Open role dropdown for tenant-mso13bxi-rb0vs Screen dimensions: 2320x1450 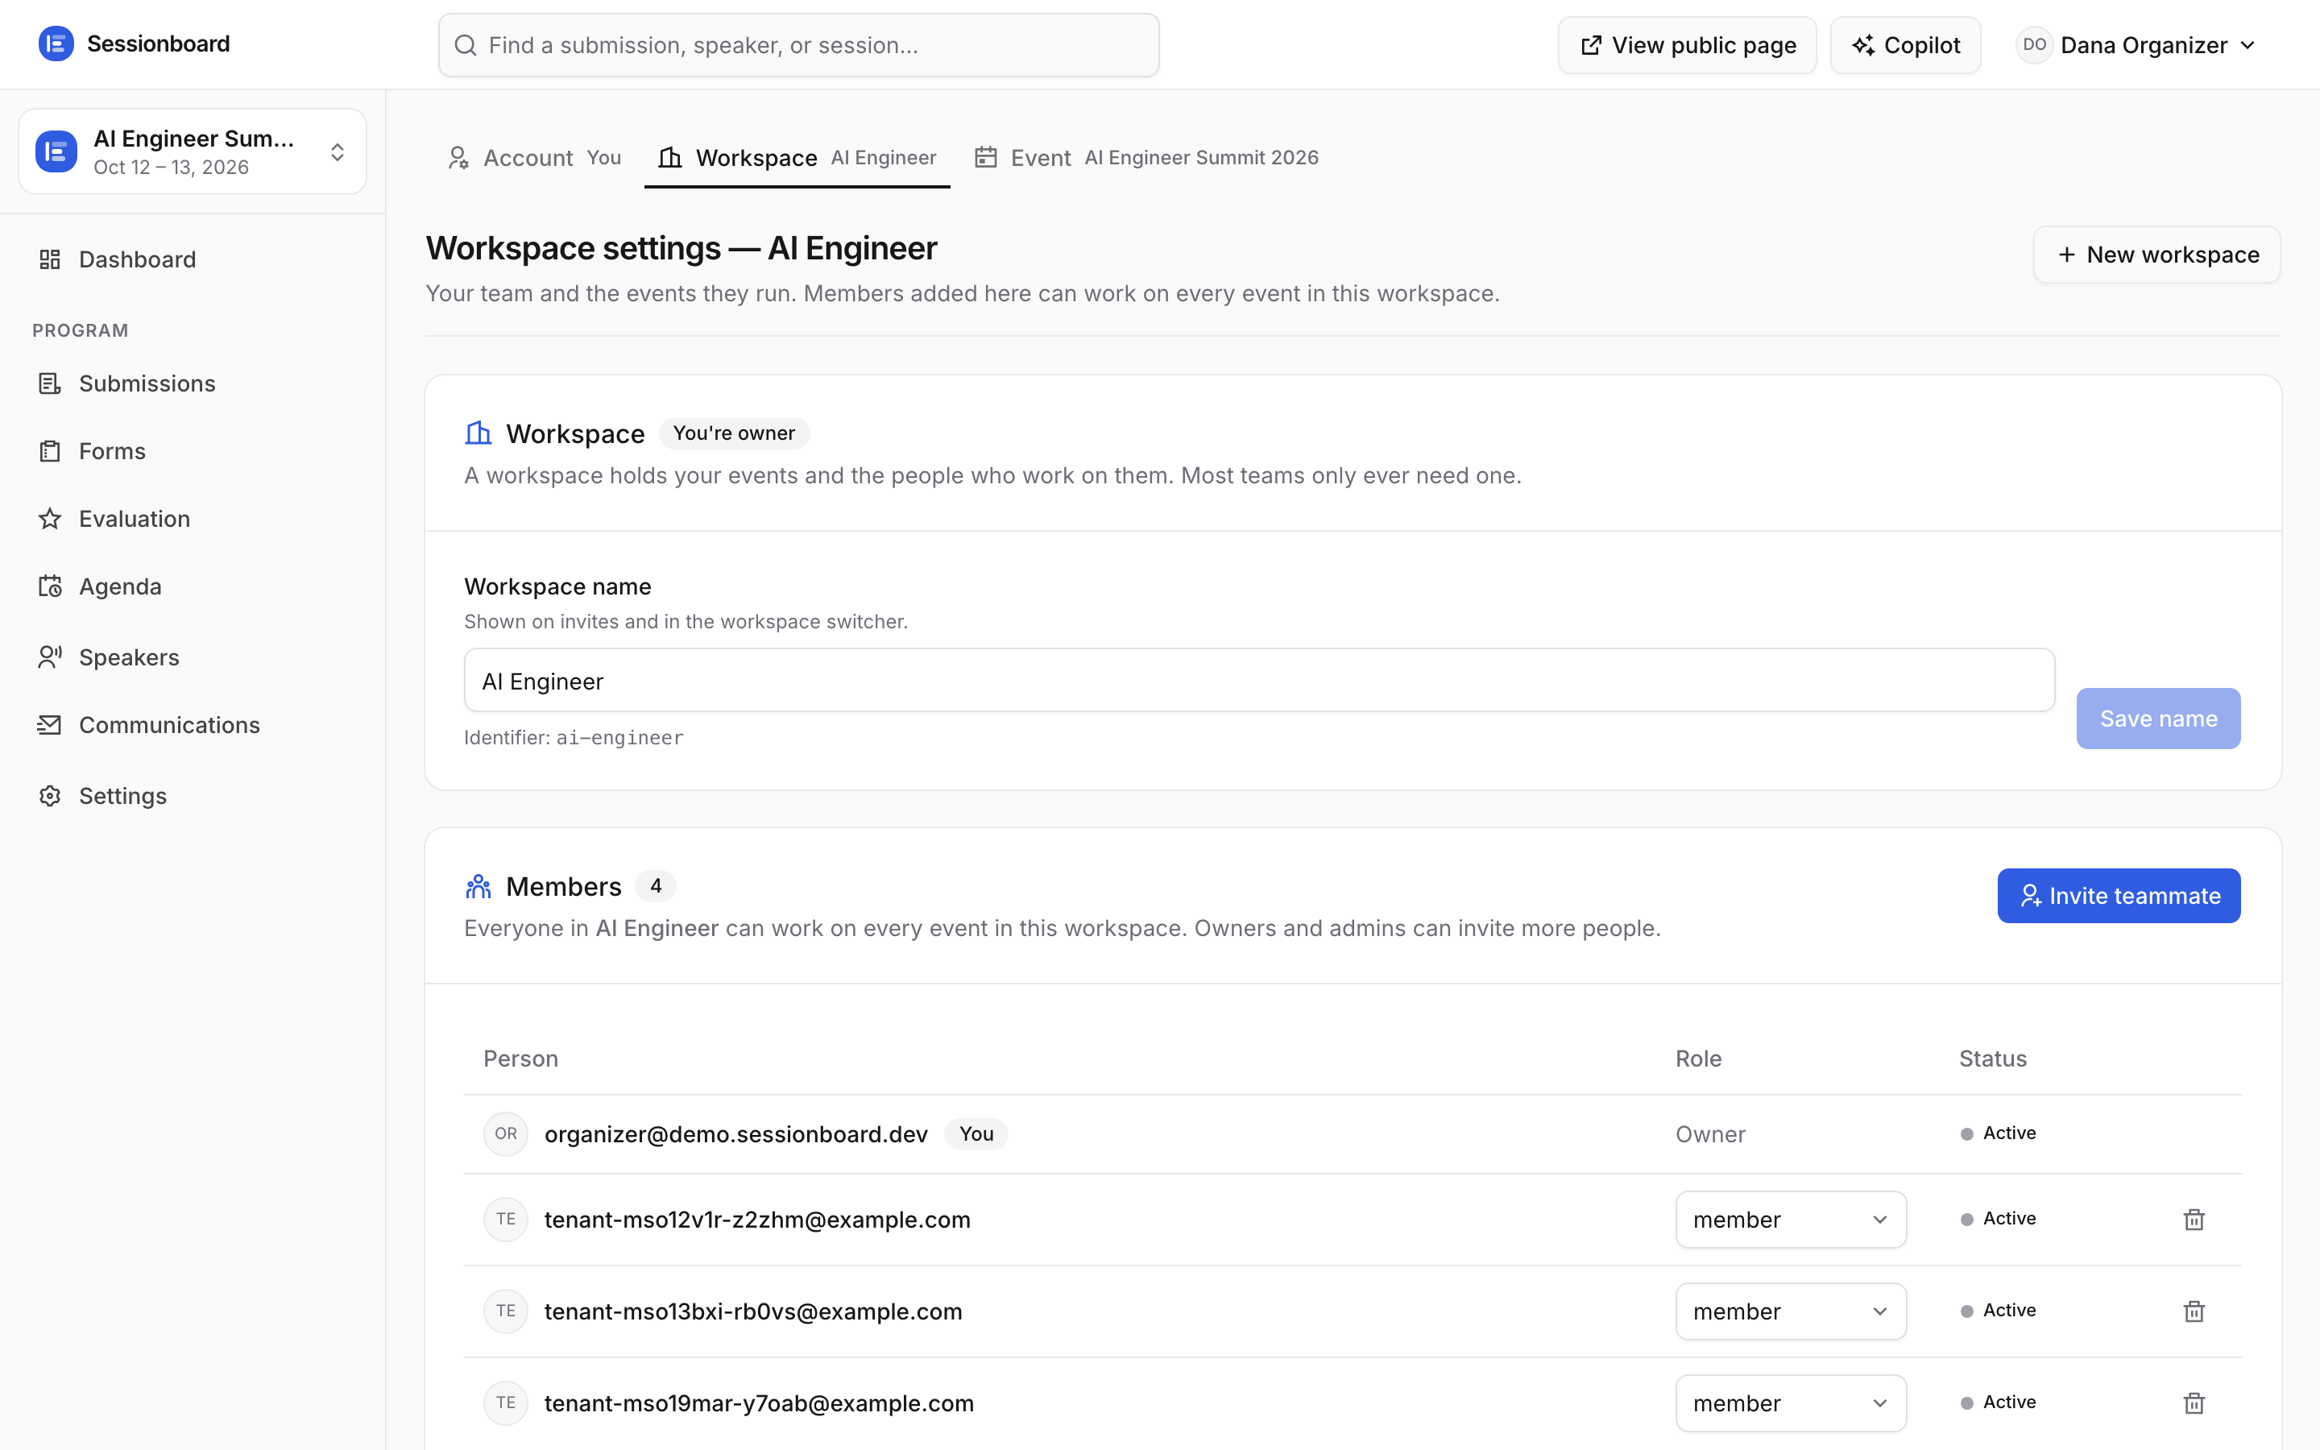pos(1791,1311)
